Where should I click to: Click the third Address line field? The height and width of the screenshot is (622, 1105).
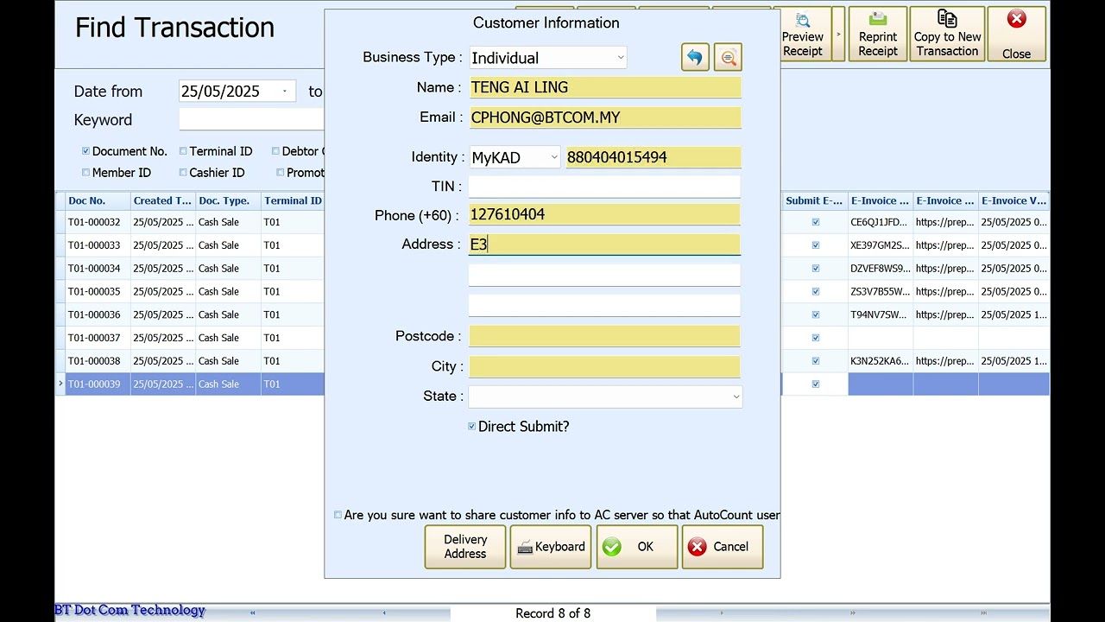(604, 305)
